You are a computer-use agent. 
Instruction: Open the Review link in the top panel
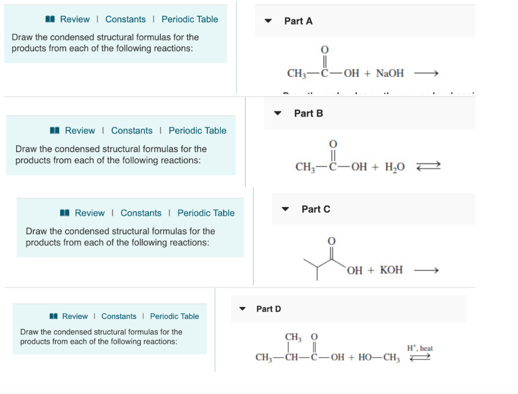[74, 19]
